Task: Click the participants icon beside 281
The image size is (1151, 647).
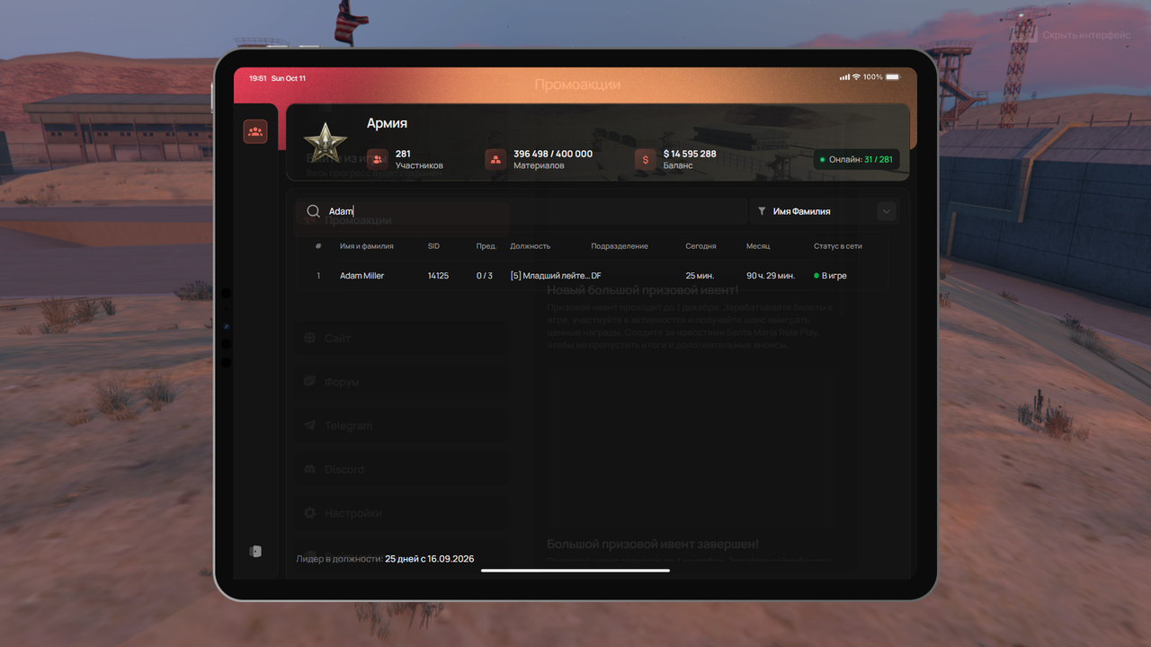Action: 378,159
